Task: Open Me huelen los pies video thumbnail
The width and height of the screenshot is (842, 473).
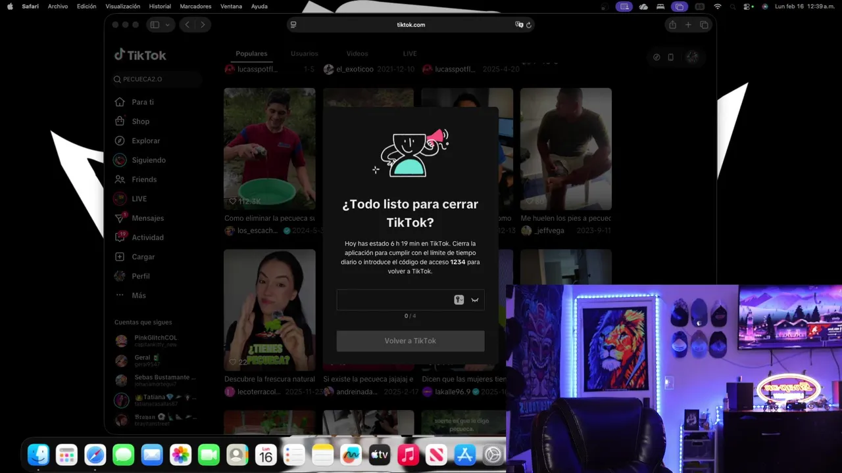Action: click(566, 149)
